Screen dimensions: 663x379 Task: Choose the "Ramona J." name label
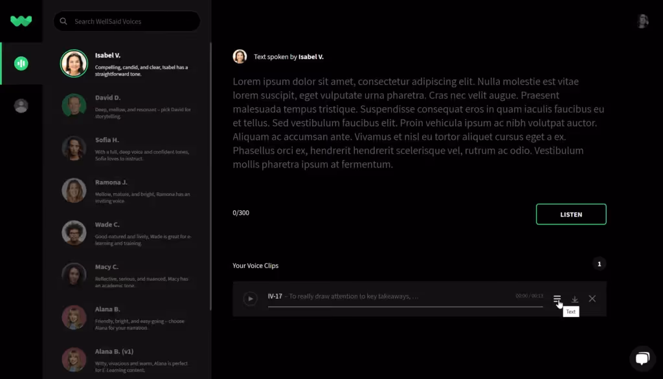coord(111,182)
